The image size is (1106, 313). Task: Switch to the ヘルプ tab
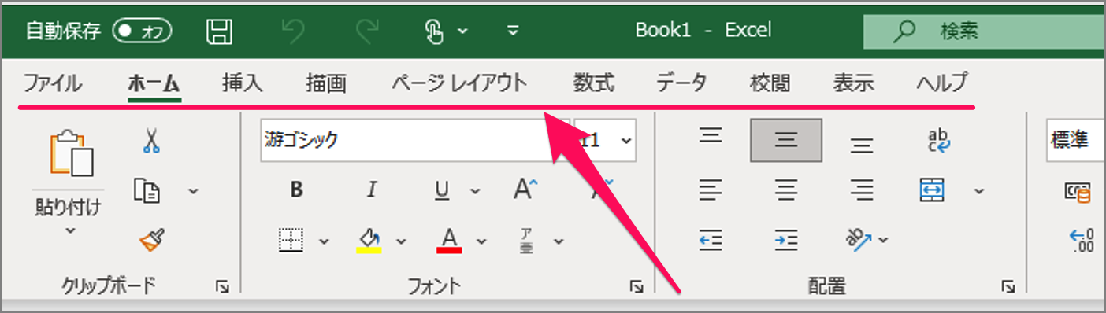[x=942, y=83]
